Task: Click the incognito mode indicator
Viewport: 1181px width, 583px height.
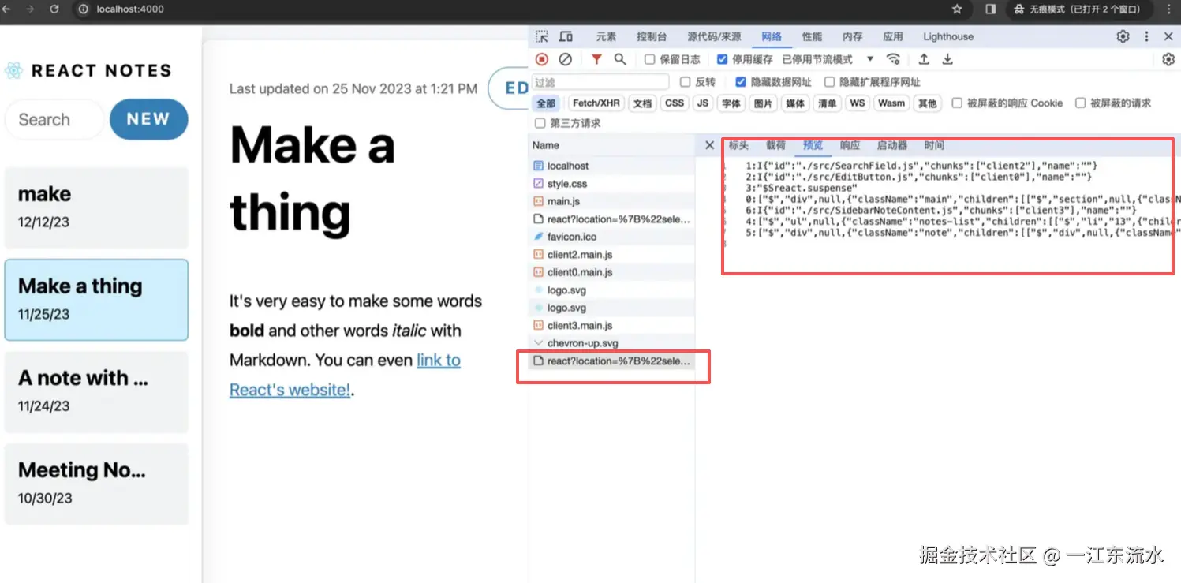Action: [1078, 9]
